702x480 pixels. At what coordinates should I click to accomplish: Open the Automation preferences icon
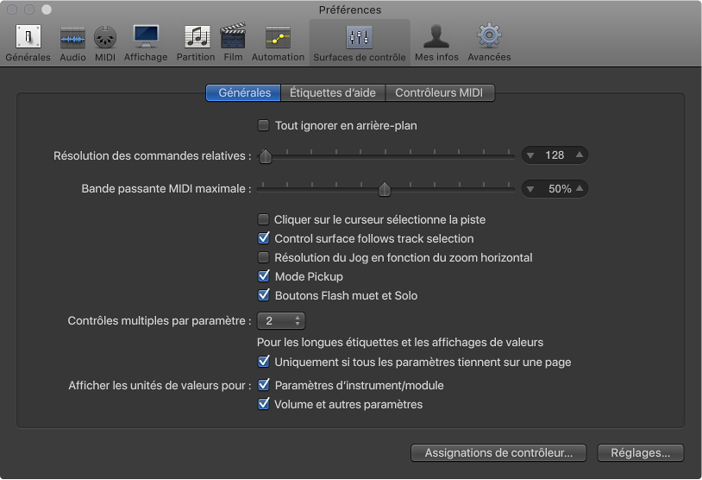278,38
